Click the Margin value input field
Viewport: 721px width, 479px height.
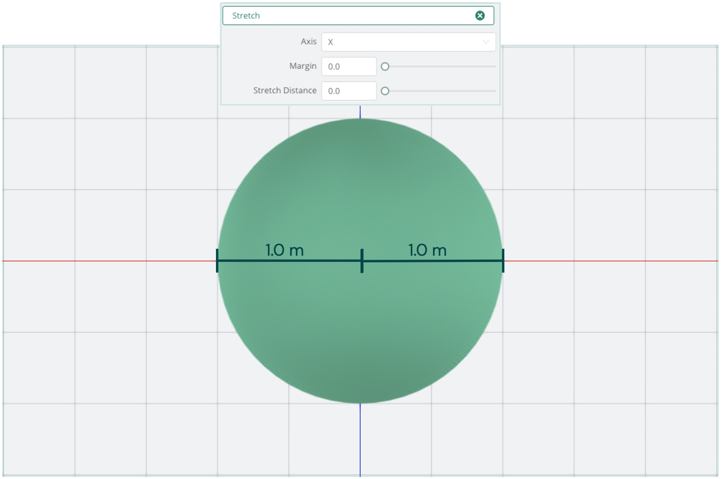point(349,66)
